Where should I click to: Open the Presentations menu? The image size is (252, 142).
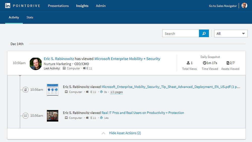[x=58, y=6]
